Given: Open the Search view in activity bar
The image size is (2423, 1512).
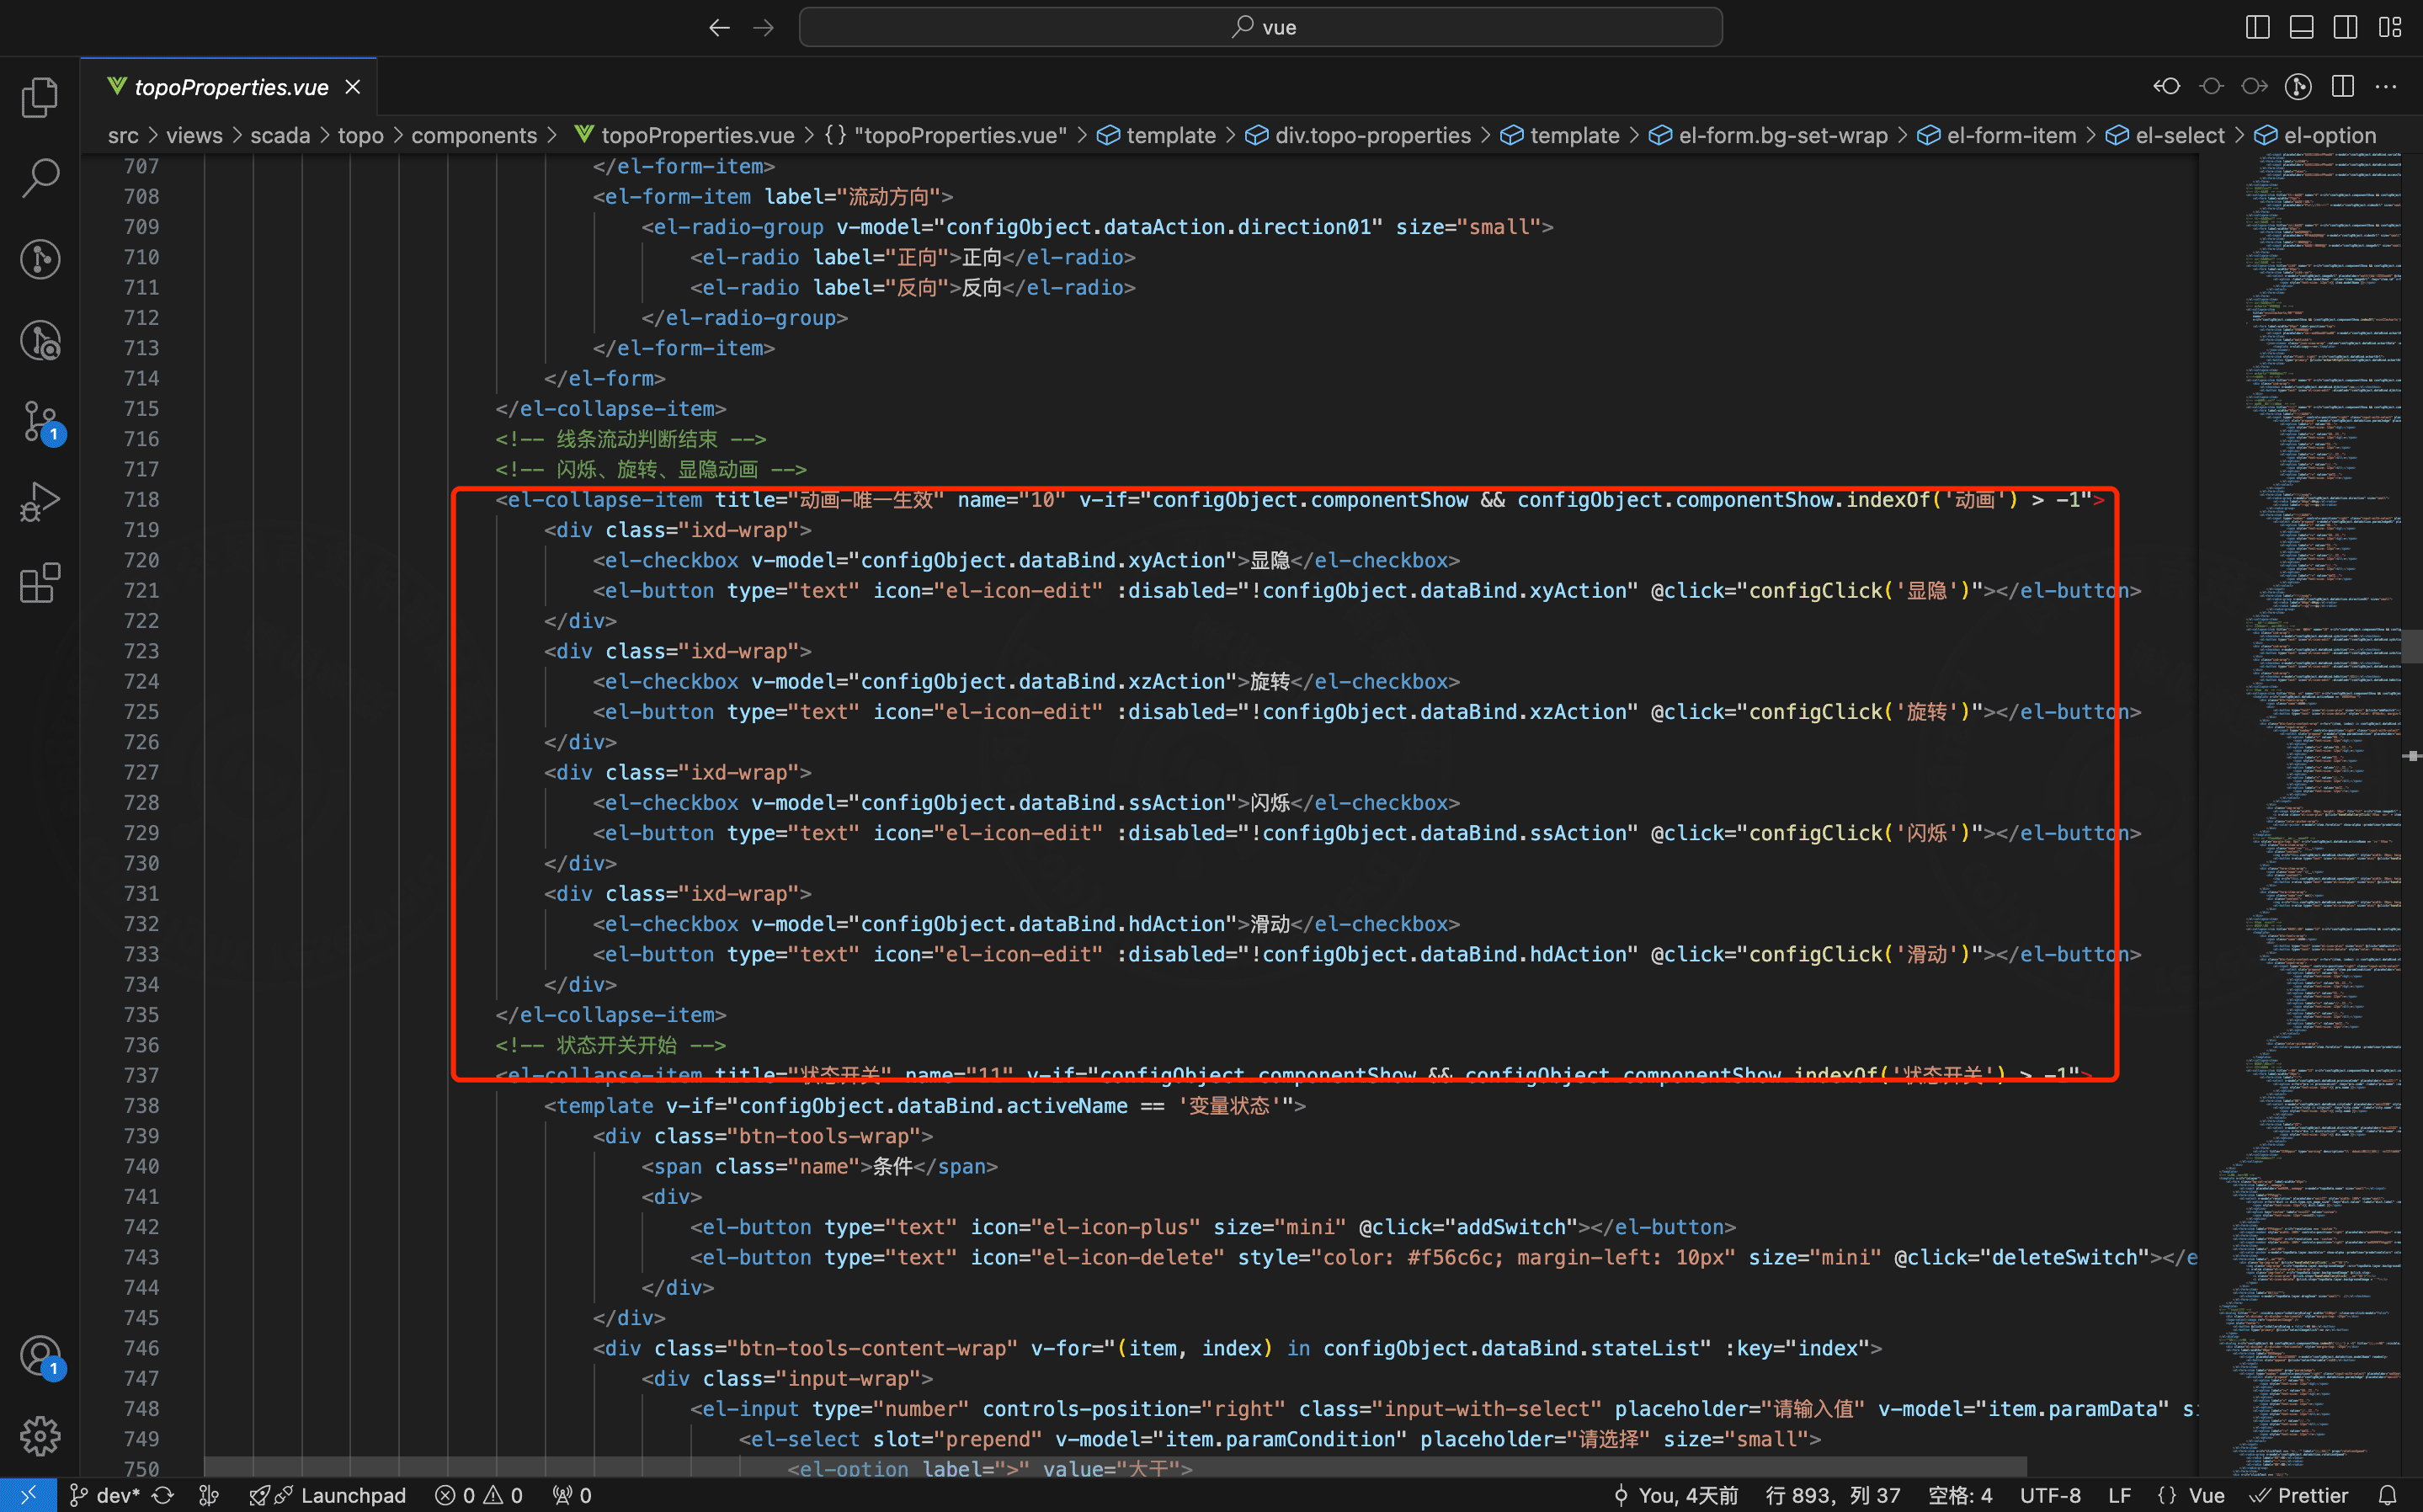Looking at the screenshot, I should pyautogui.click(x=40, y=178).
